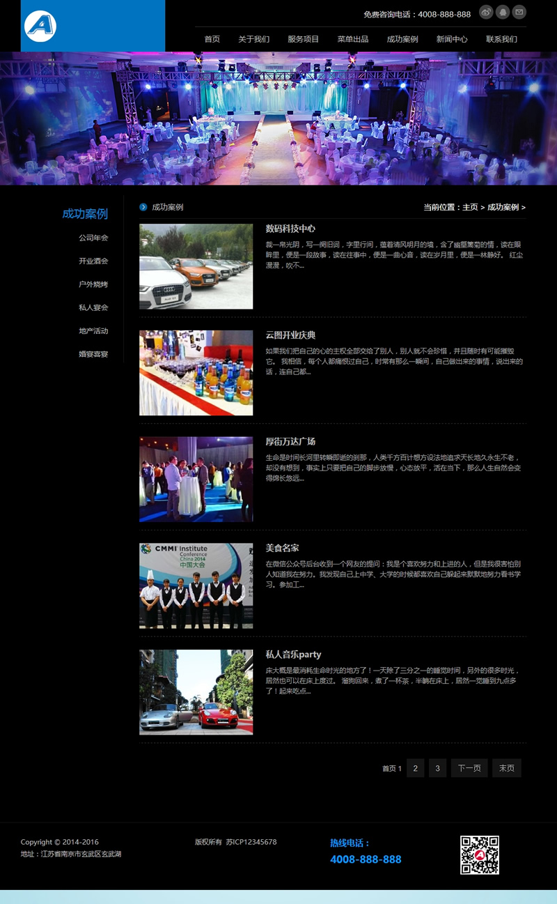
Task: Click the Weibo icon in header
Action: (x=486, y=12)
